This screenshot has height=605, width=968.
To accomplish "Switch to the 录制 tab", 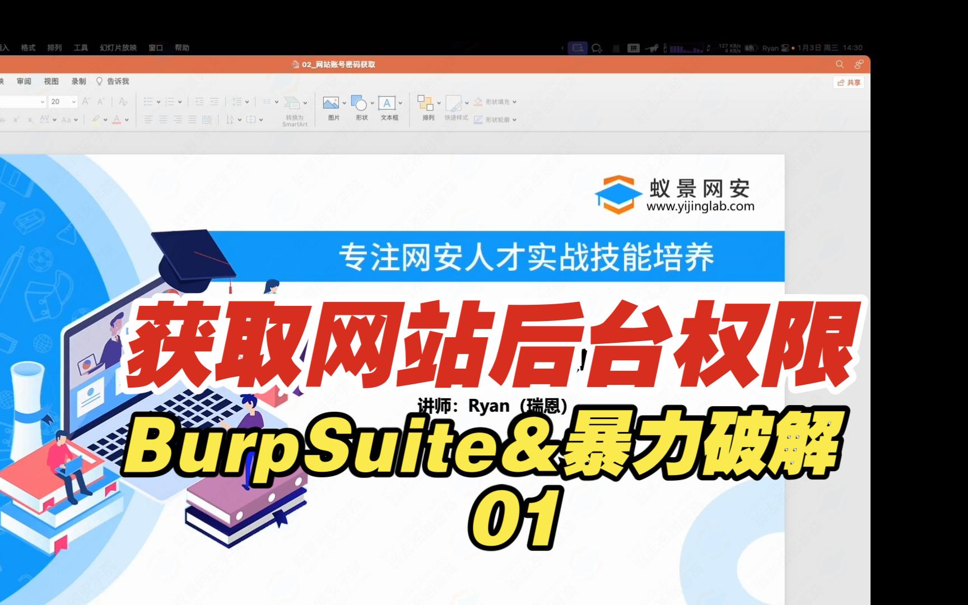I will coord(79,82).
